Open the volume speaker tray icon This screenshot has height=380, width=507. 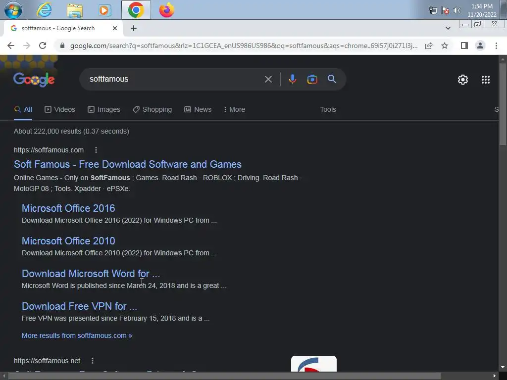457,10
